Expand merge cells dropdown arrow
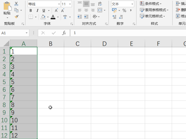Image resolution: width=186 pixels, height=139 pixels. pos(105,11)
